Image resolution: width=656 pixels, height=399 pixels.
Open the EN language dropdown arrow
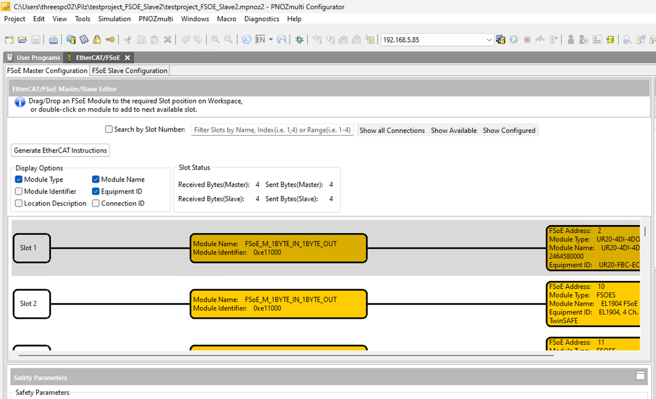pos(271,40)
